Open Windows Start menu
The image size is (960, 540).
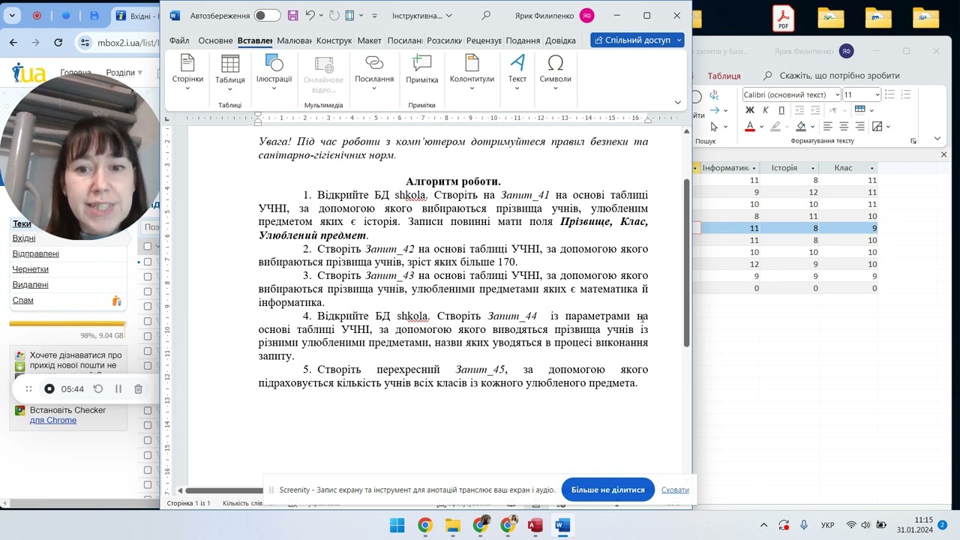tap(397, 525)
